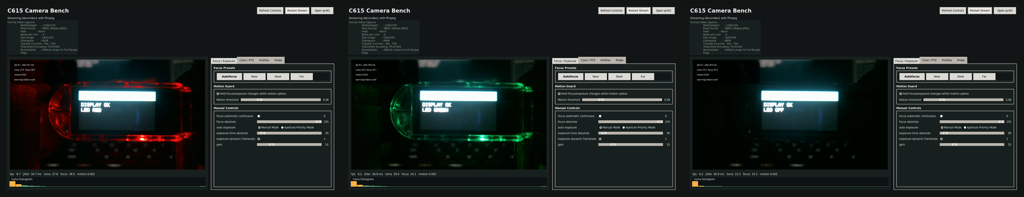Toggle exposure dynamic framerate in left window
Image resolution: width=1024 pixels, height=197 pixels.
tap(259, 139)
